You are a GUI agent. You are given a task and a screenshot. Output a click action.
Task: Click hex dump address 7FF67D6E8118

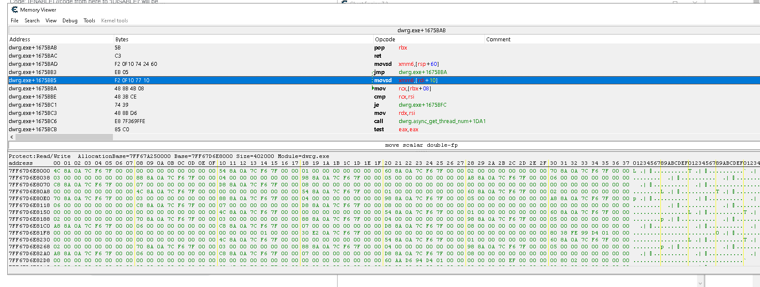pos(29,205)
